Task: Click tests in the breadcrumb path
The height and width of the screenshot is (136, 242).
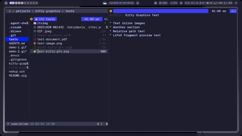Action: [70, 11]
